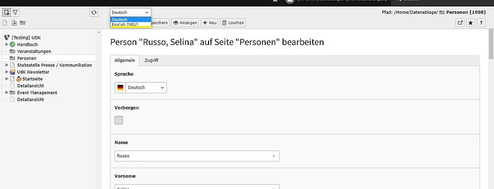494x189 pixels.
Task: Open the top language selector dropdown
Action: pyautogui.click(x=130, y=12)
